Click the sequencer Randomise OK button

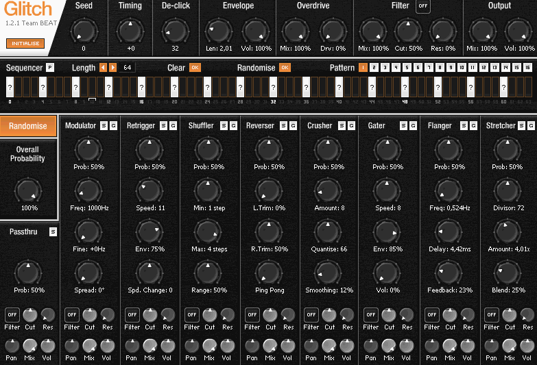285,68
